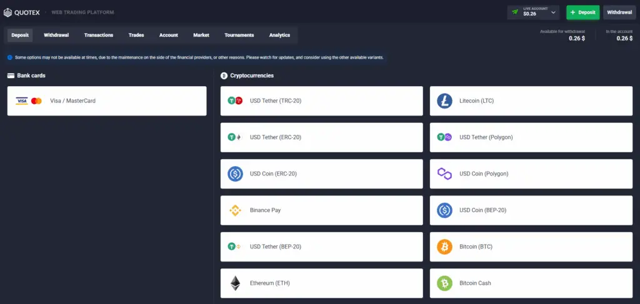
Task: Click the Available for withdrawal 0.26 $ value
Action: 577,39
